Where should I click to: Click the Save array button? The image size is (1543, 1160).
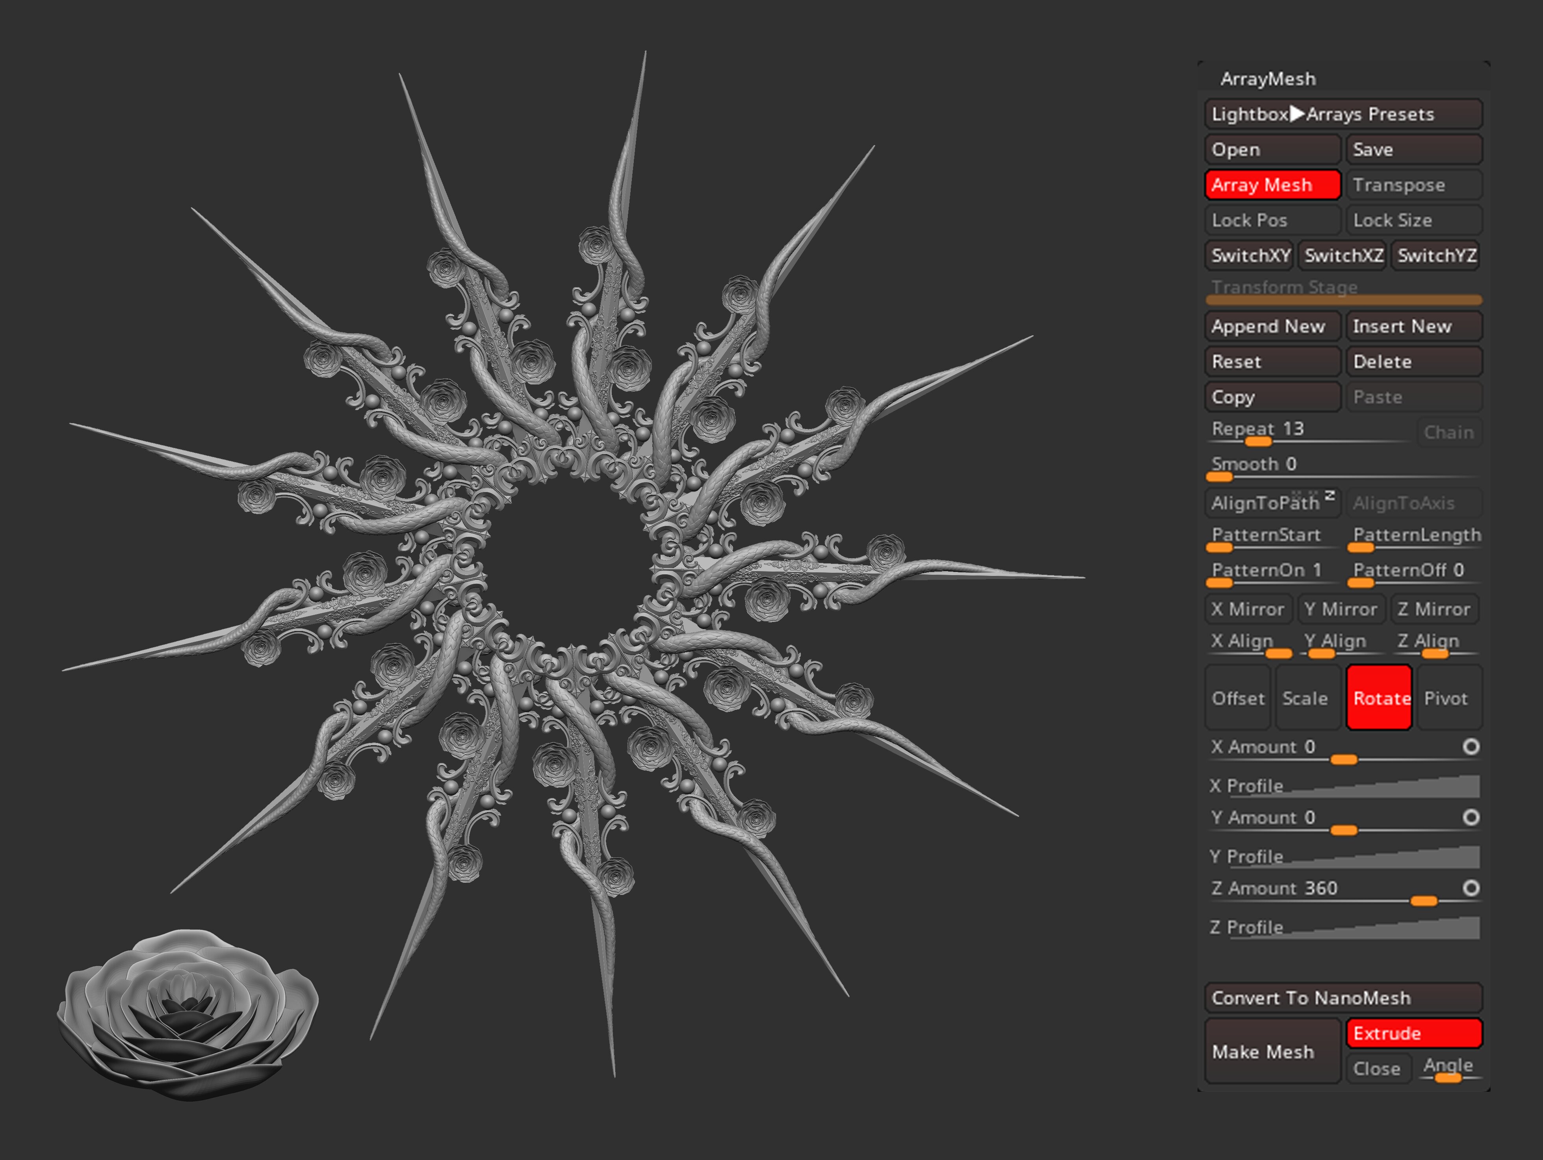(x=1414, y=149)
